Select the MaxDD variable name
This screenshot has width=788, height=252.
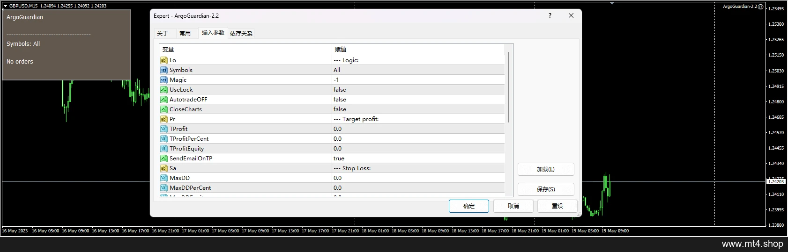click(x=179, y=178)
